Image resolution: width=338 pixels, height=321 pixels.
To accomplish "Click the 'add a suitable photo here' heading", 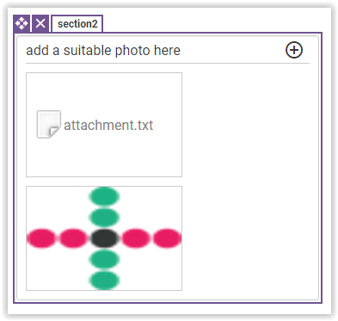I will pos(103,51).
